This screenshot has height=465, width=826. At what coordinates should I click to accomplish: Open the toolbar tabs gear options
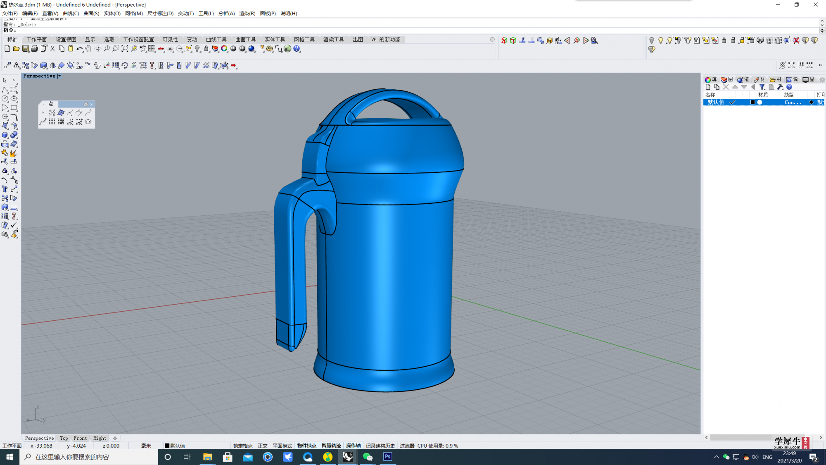point(492,40)
